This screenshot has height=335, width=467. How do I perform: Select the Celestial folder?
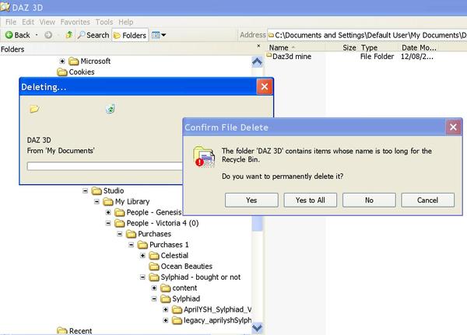(169, 256)
